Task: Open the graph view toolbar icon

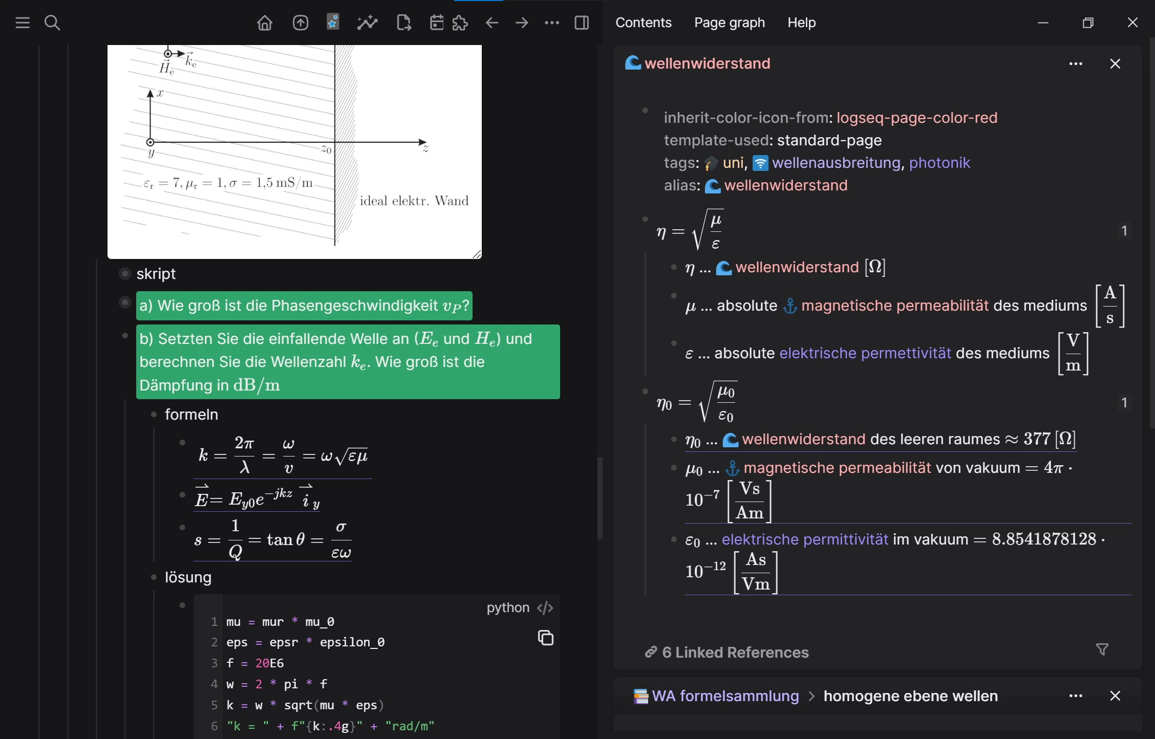Action: click(x=367, y=23)
